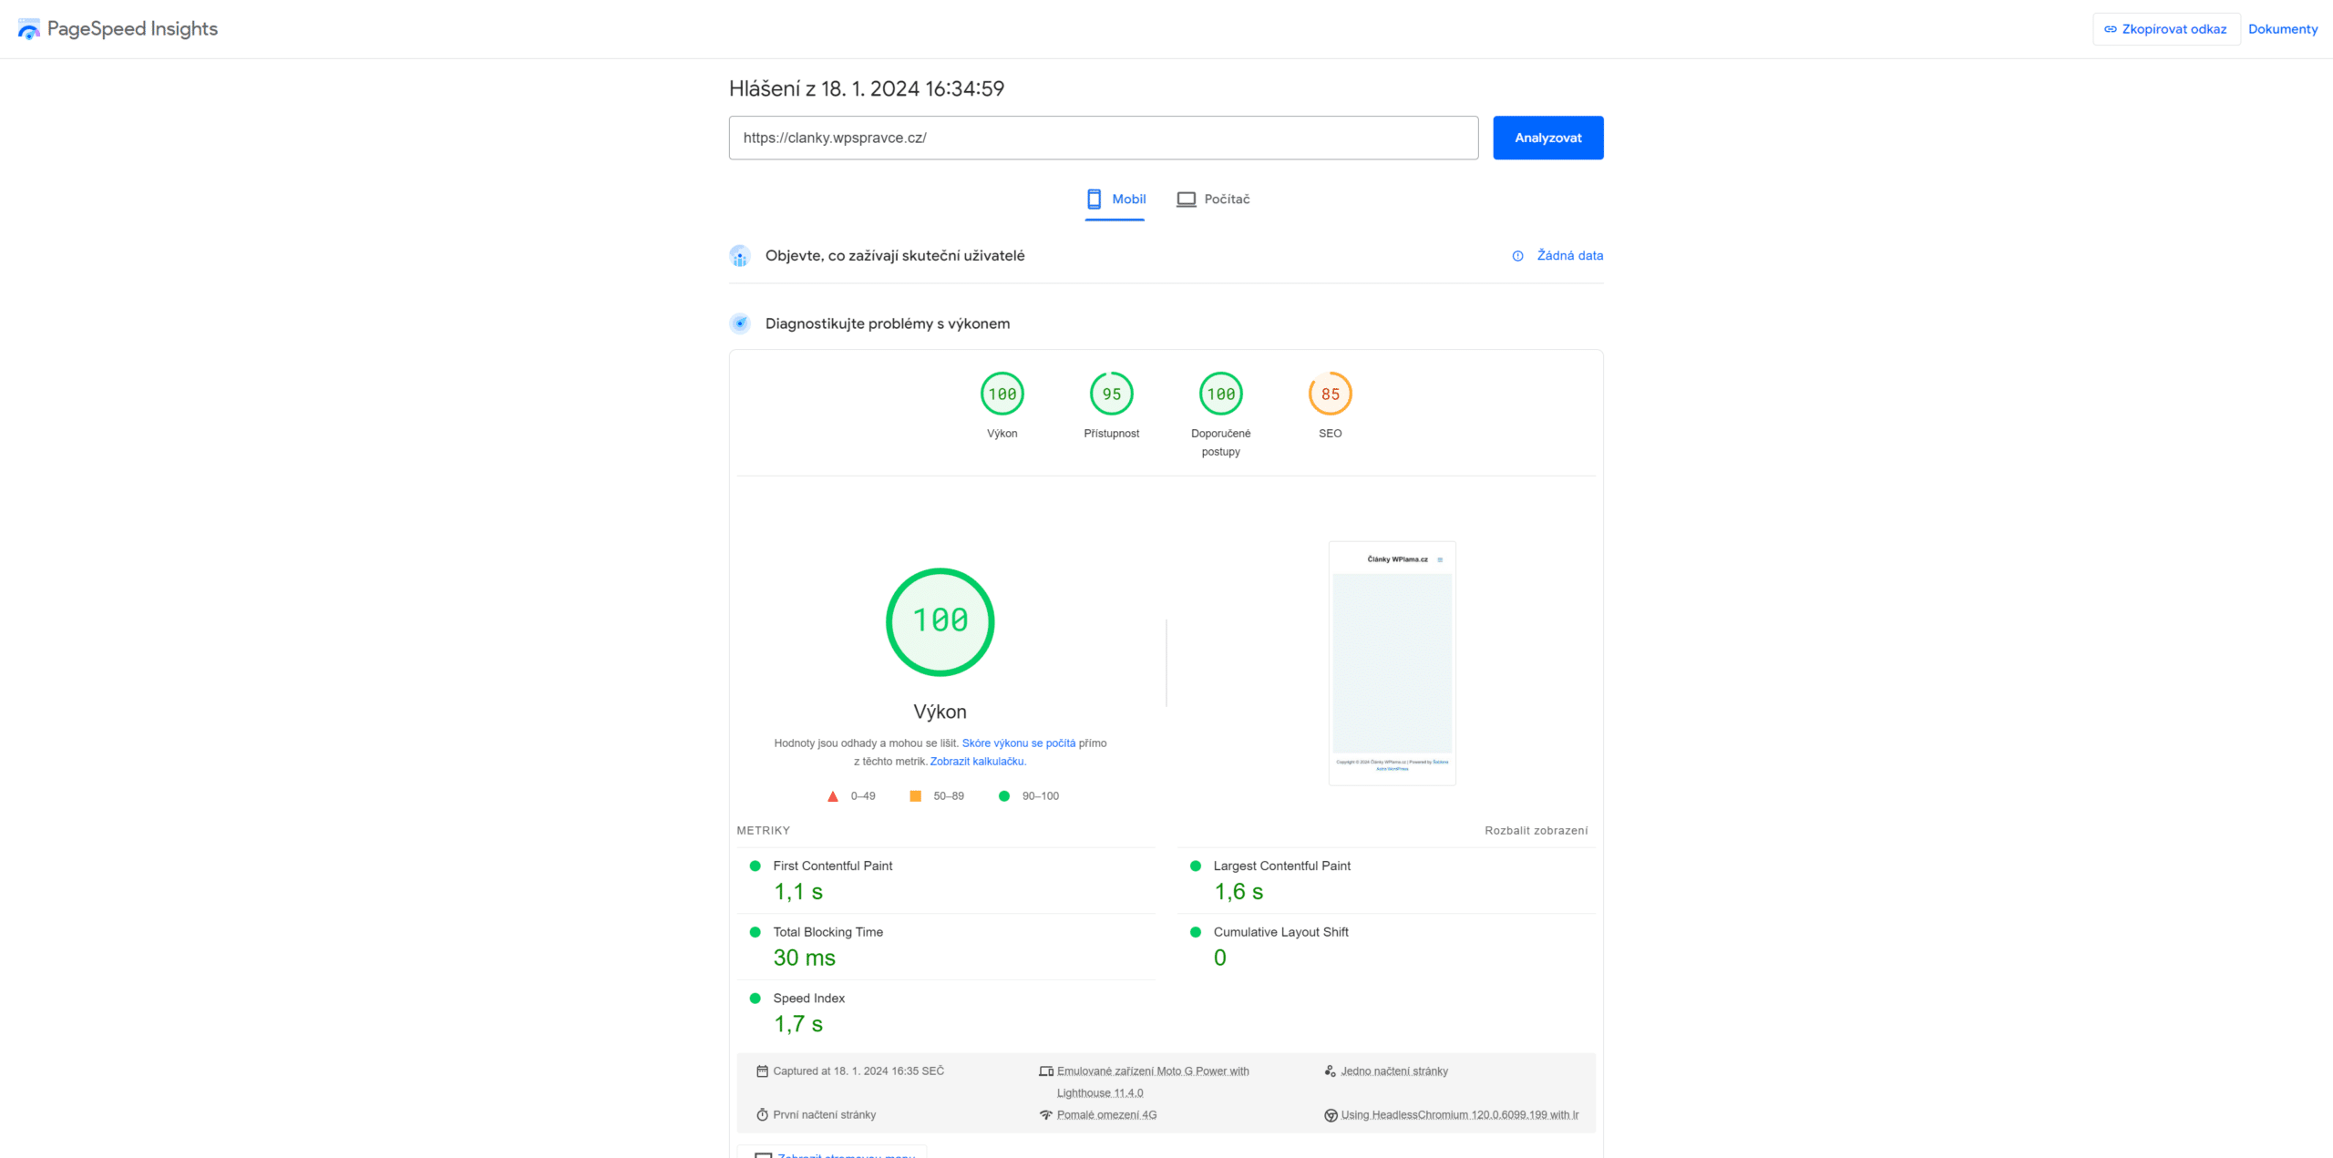Click the First Contentful Paint value 1,1 s
Screen dimensions: 2333x1158
tap(798, 892)
